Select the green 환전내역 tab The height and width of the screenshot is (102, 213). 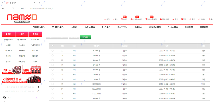pyautogui.click(x=85, y=37)
